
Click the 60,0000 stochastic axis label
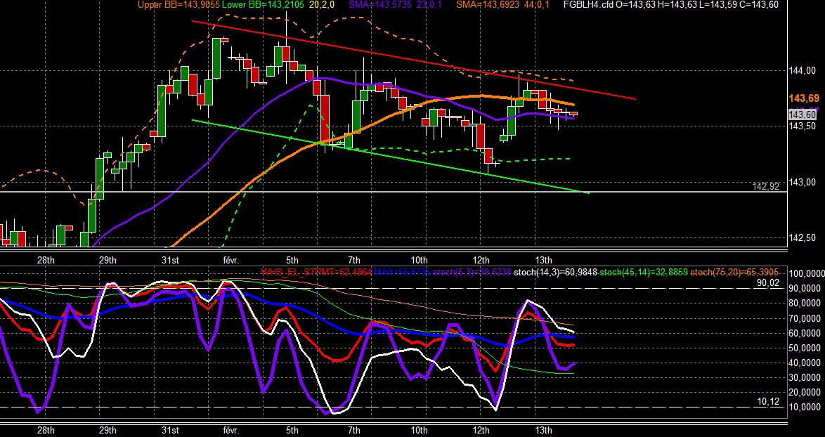[x=805, y=334]
